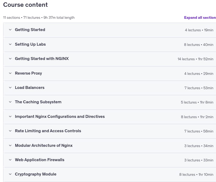Expand Modular Architecture of Nginx chevron
The image size is (216, 182).
[10, 145]
